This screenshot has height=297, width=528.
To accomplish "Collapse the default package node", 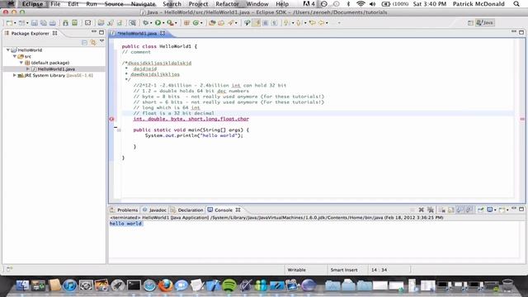I will tap(21, 63).
